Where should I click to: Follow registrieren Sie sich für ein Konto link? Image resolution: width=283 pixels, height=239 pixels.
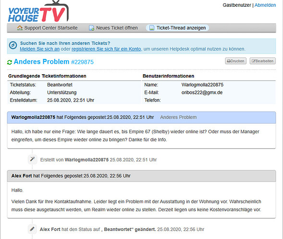click(107, 49)
